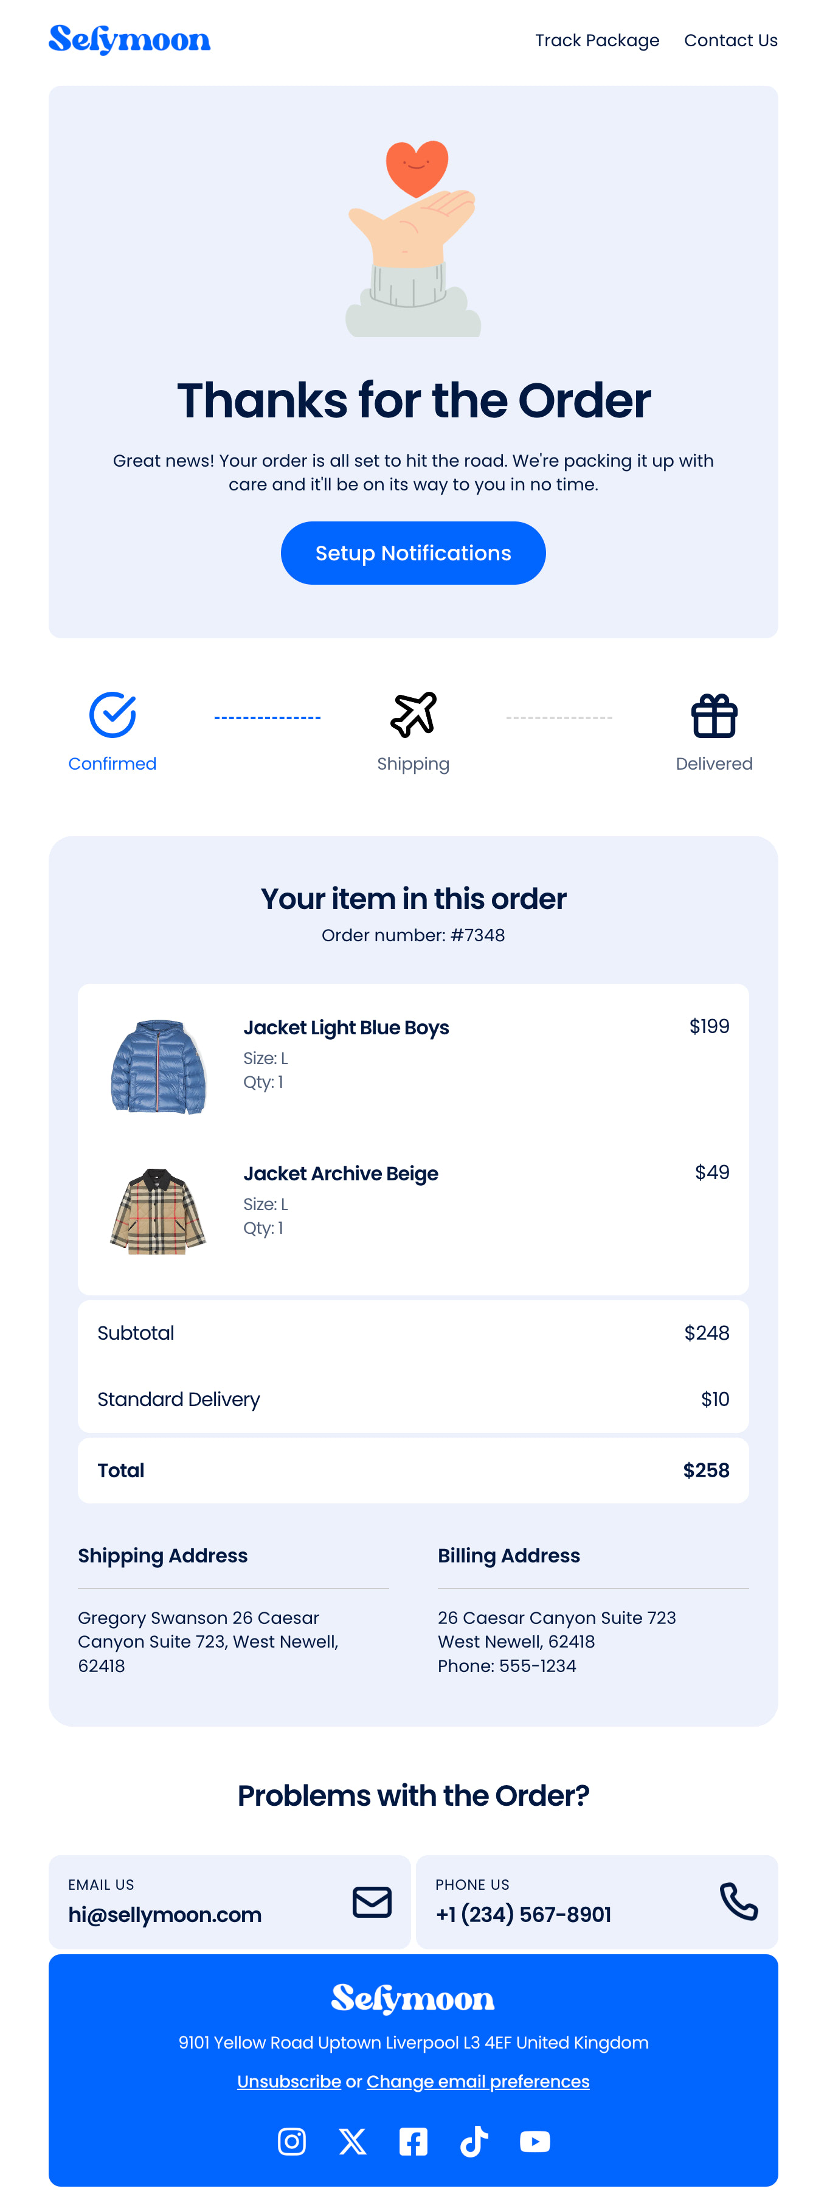Open the beige Archive jacket thumbnail

[159, 1211]
